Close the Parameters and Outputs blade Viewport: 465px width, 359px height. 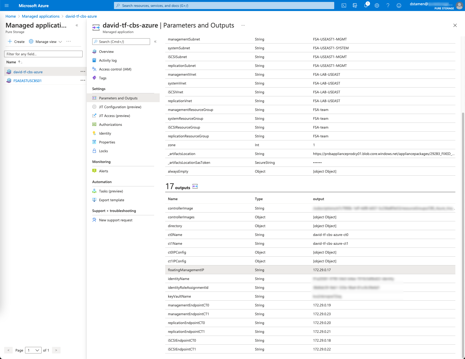pyautogui.click(x=455, y=25)
